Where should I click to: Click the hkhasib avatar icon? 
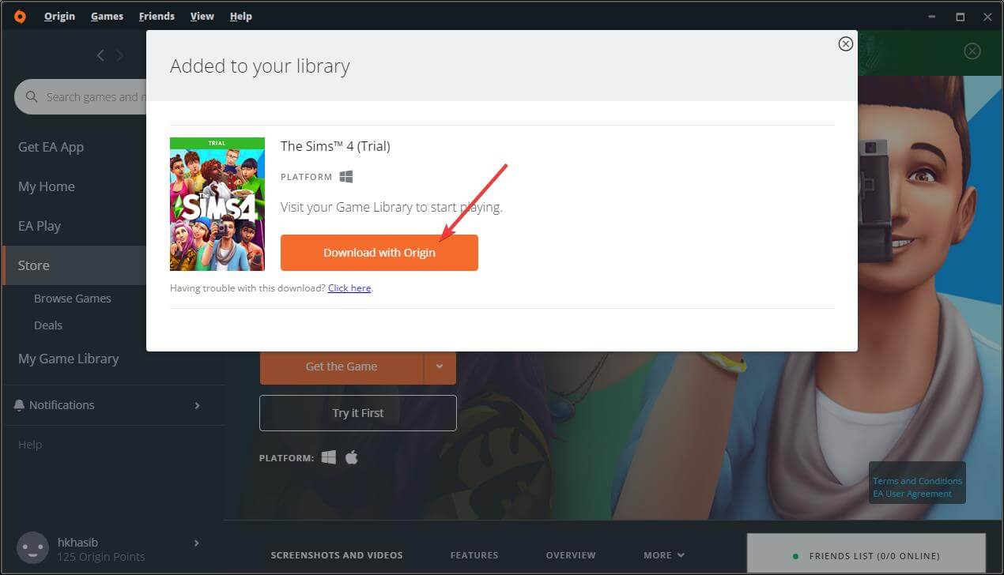[32, 547]
